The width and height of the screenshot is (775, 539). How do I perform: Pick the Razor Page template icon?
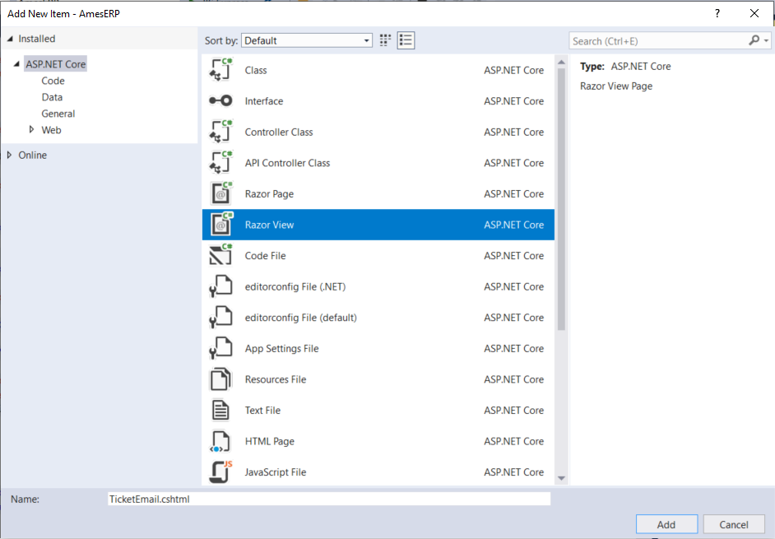(x=220, y=193)
